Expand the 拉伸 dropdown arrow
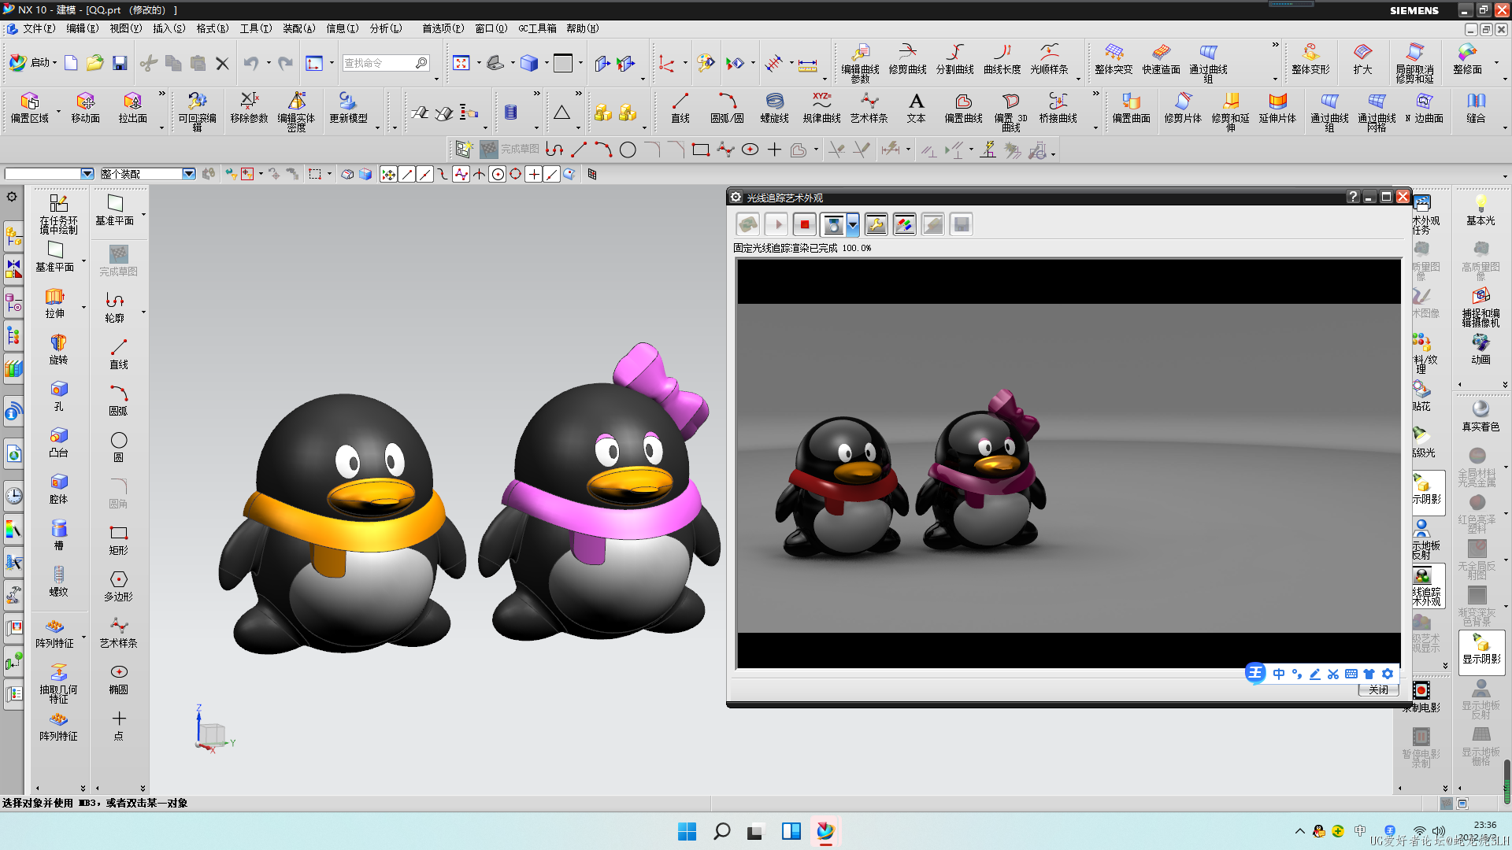Viewport: 1512px width, 850px height. tap(83, 306)
